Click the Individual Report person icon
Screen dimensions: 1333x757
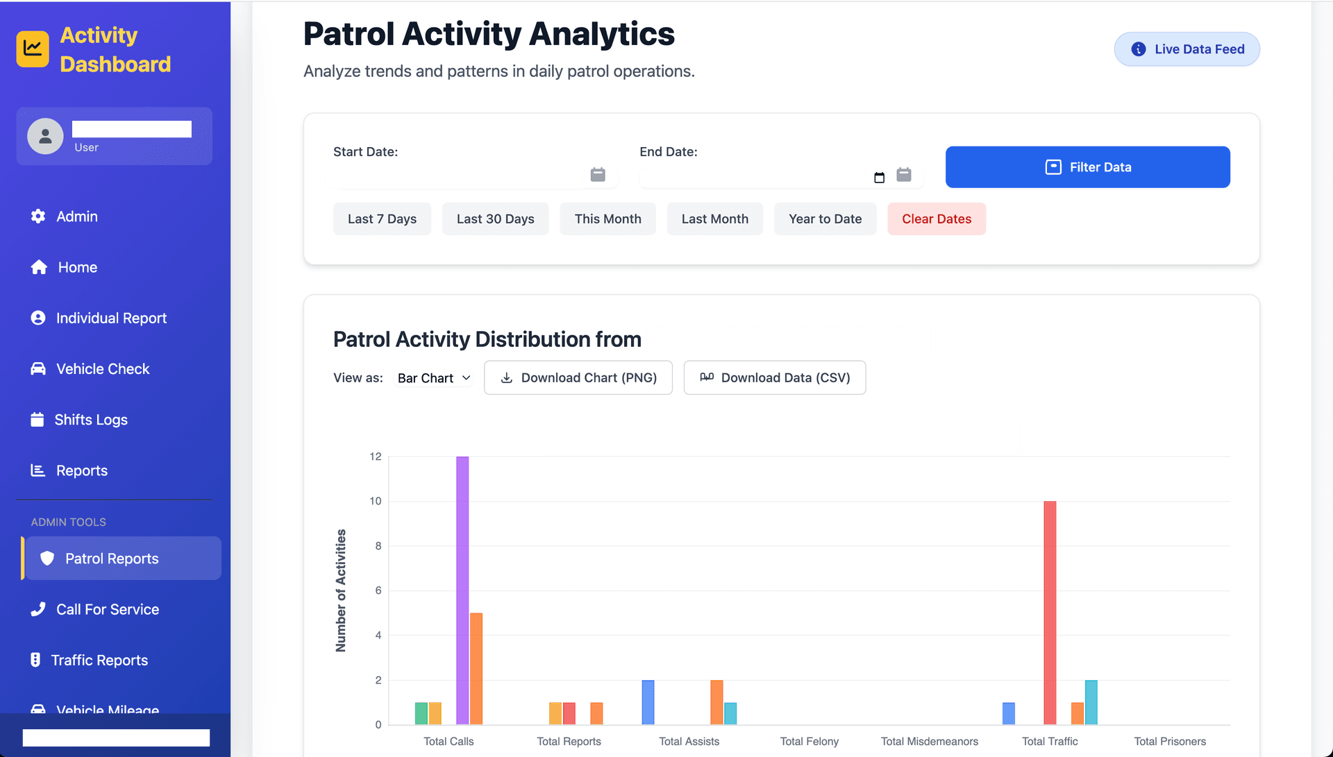[x=38, y=318]
